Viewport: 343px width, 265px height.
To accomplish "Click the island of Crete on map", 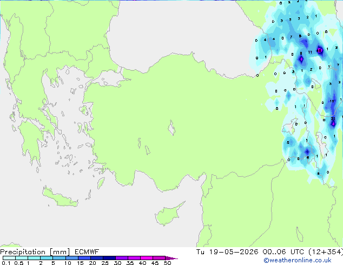I will pyautogui.click(x=60, y=198).
